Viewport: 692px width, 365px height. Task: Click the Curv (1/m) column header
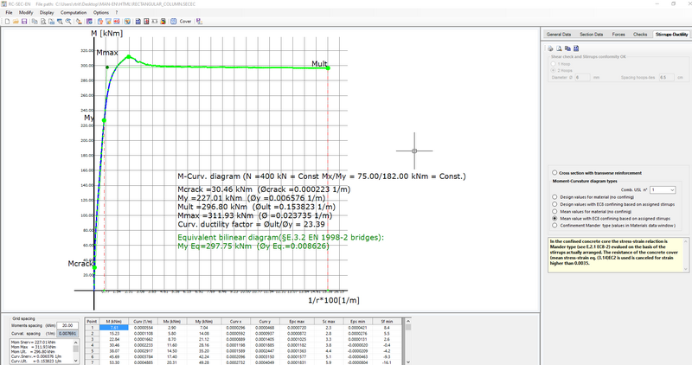coord(143,321)
